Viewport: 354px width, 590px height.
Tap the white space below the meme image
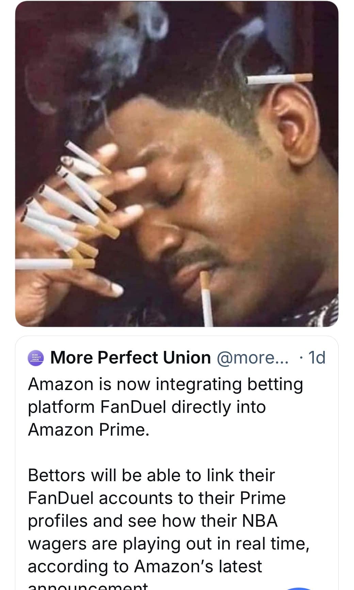coord(177,332)
